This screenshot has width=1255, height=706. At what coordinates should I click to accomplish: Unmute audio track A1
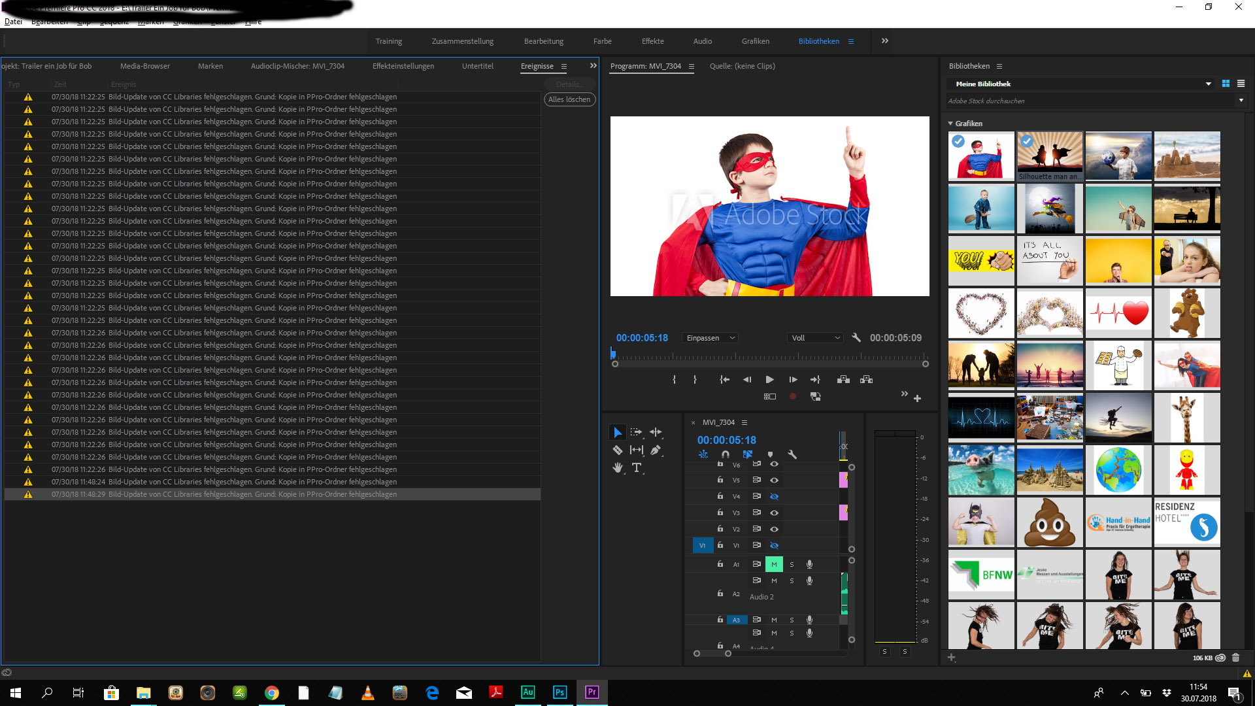tap(774, 564)
